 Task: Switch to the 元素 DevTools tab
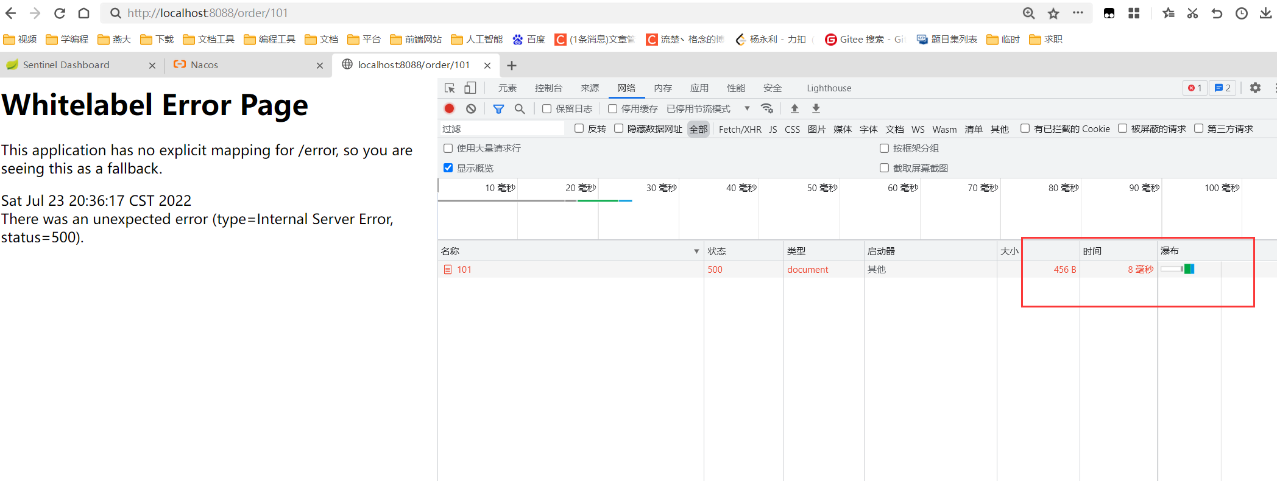(x=507, y=88)
